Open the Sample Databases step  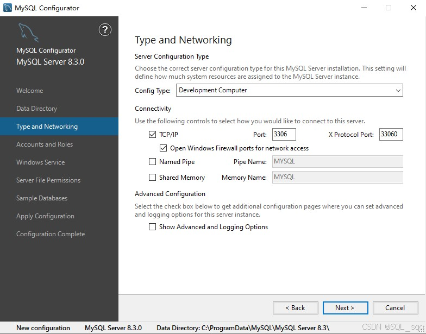pos(42,198)
